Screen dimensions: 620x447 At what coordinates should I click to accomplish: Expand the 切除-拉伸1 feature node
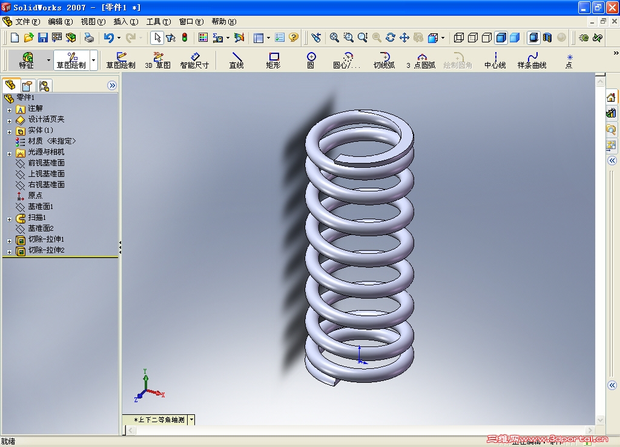9,241
